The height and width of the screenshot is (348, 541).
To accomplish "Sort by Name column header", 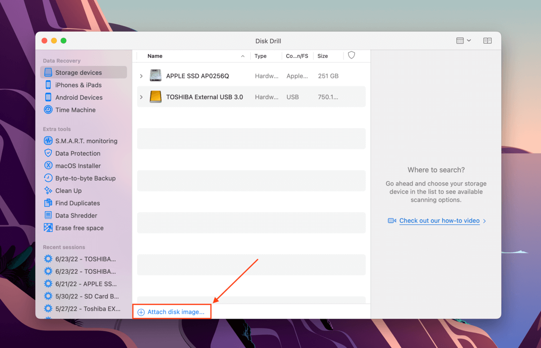I will 155,56.
